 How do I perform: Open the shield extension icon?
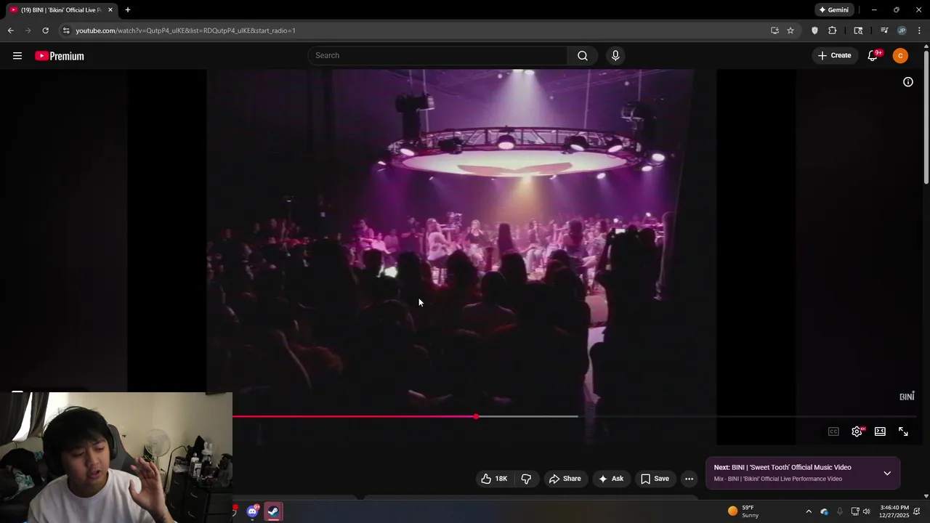[814, 31]
